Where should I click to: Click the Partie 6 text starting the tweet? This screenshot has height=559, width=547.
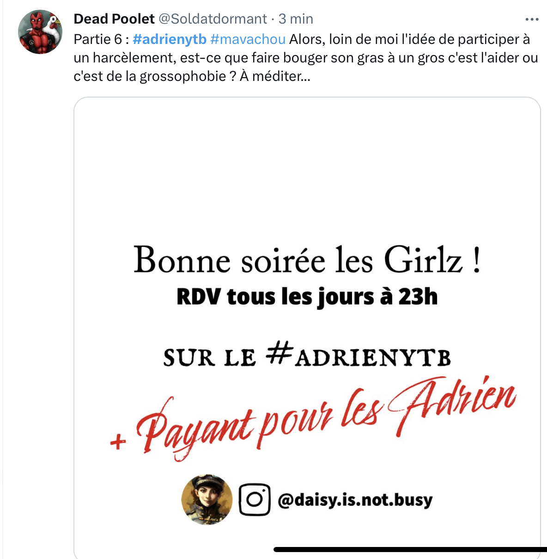click(98, 39)
